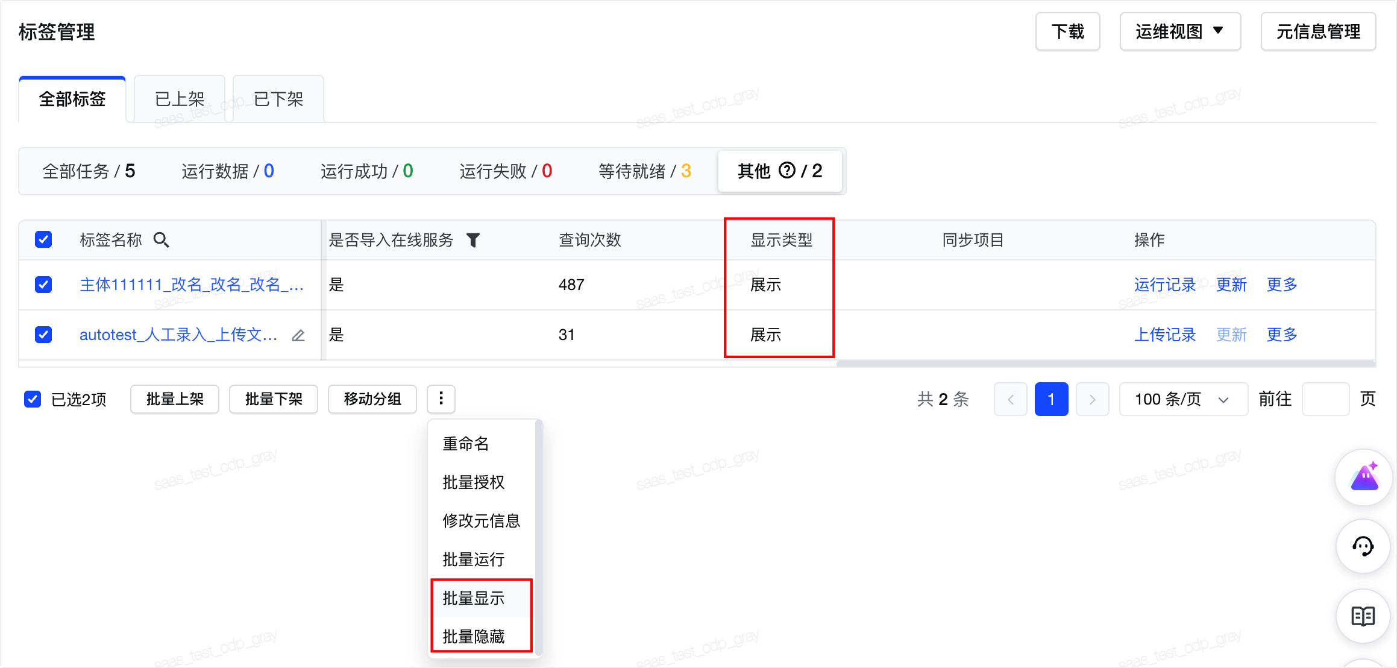1397x668 pixels.
Task: Expand the 运维视图 dropdown
Action: [1180, 31]
